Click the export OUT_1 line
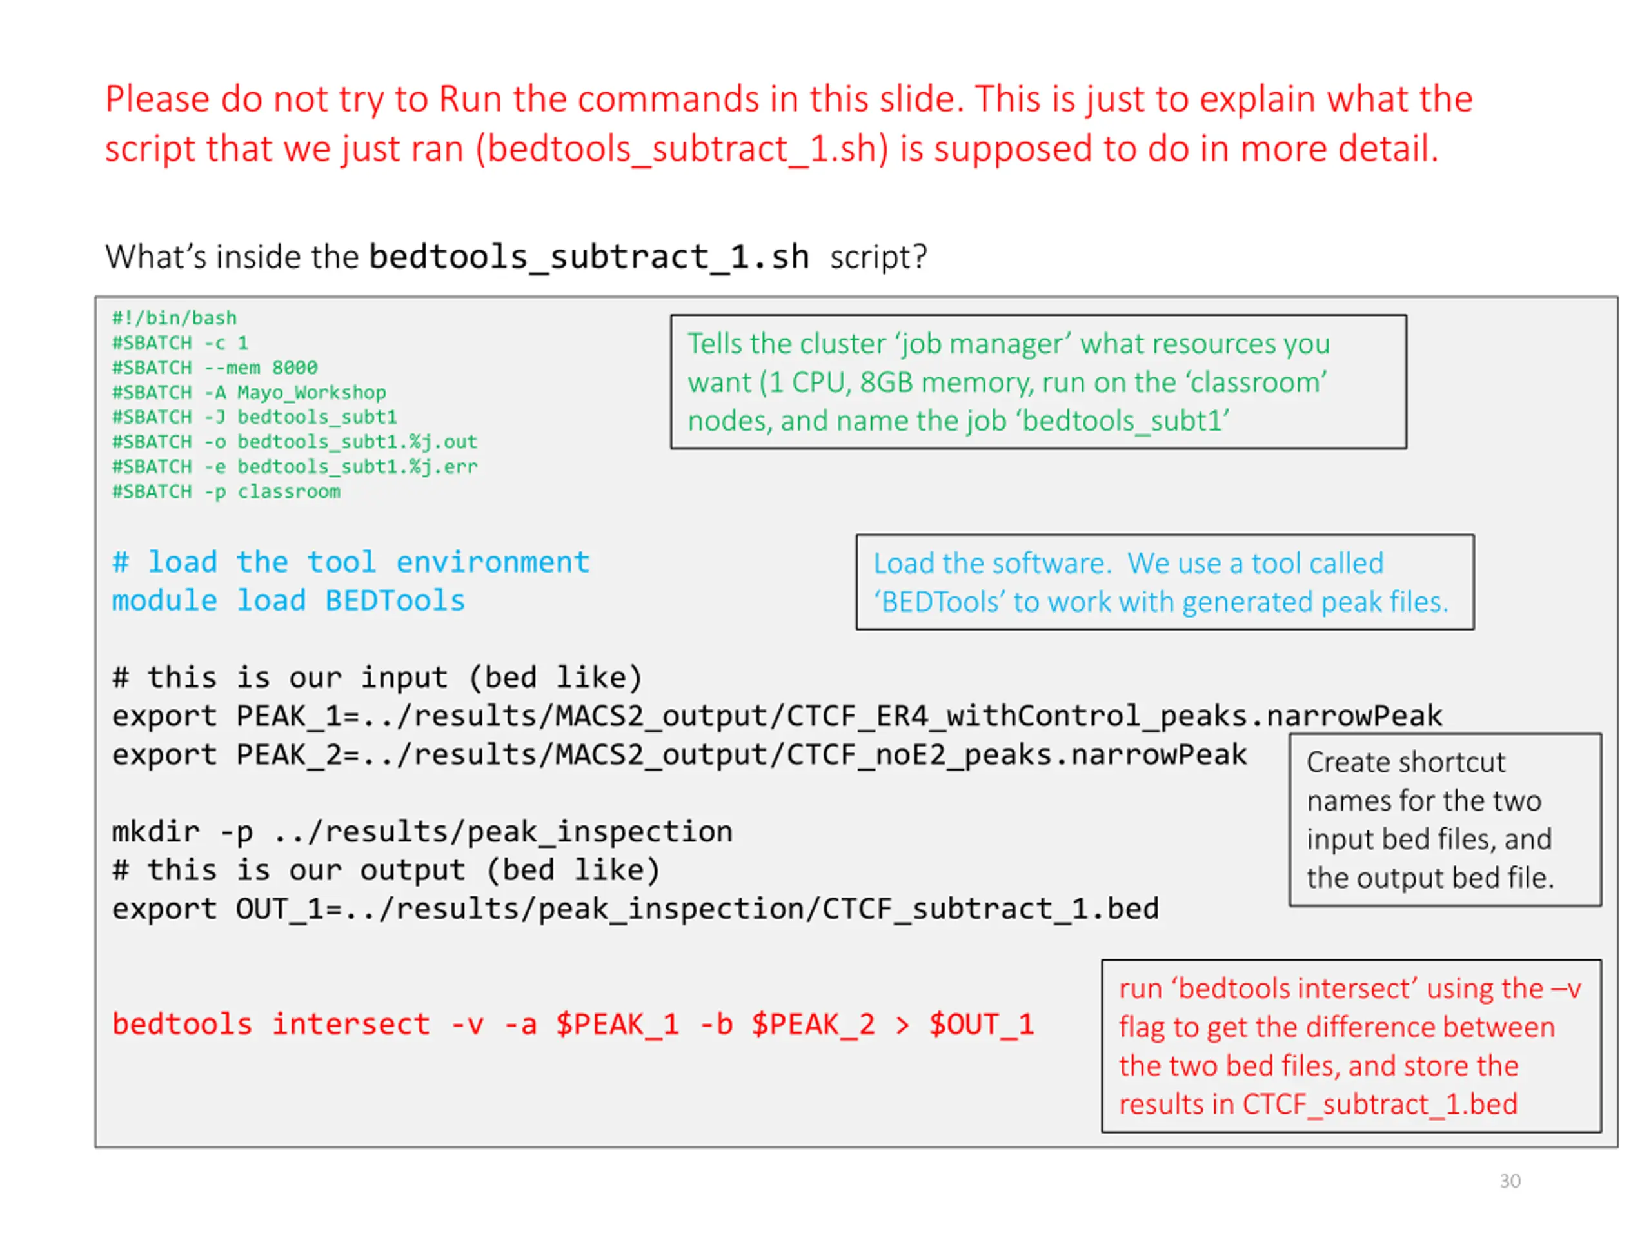Viewport: 1651px width, 1238px height. (x=635, y=910)
